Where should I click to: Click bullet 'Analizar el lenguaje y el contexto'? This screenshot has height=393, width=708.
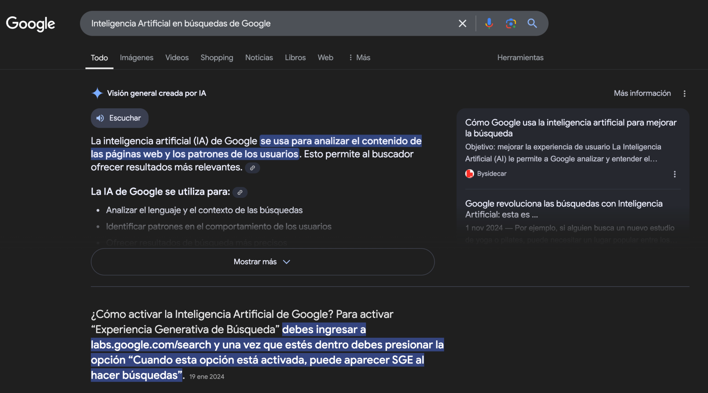pyautogui.click(x=204, y=210)
